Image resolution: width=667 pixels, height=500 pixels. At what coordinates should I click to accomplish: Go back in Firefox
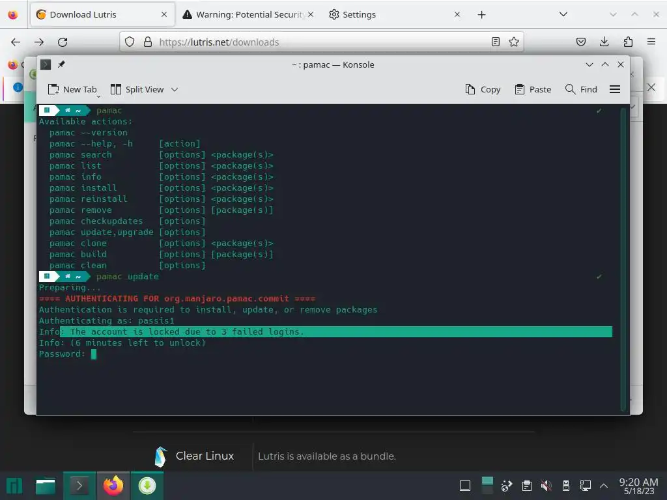(x=16, y=42)
